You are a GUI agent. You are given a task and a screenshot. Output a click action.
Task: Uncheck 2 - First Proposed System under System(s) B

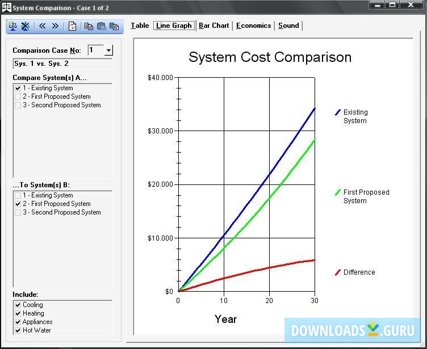18,204
